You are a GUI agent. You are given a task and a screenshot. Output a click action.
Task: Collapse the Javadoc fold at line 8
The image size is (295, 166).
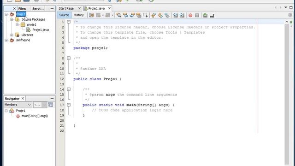[69, 58]
